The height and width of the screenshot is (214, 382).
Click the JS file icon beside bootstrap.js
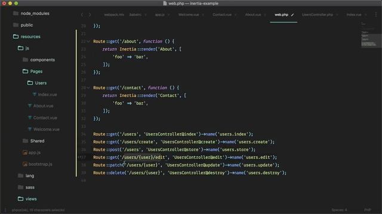click(x=25, y=164)
